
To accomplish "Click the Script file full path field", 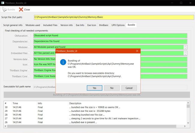I will (114, 17).
